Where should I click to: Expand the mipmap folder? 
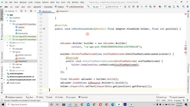coord(10,64)
